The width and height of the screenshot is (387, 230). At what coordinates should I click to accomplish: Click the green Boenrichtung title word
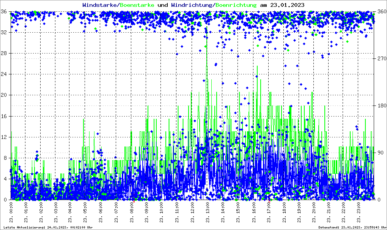pos(236,5)
